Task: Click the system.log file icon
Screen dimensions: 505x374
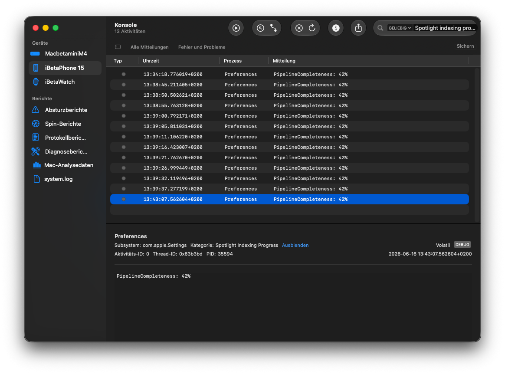Action: pyautogui.click(x=37, y=179)
